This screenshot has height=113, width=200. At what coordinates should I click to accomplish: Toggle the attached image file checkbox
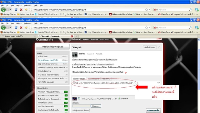(79, 98)
